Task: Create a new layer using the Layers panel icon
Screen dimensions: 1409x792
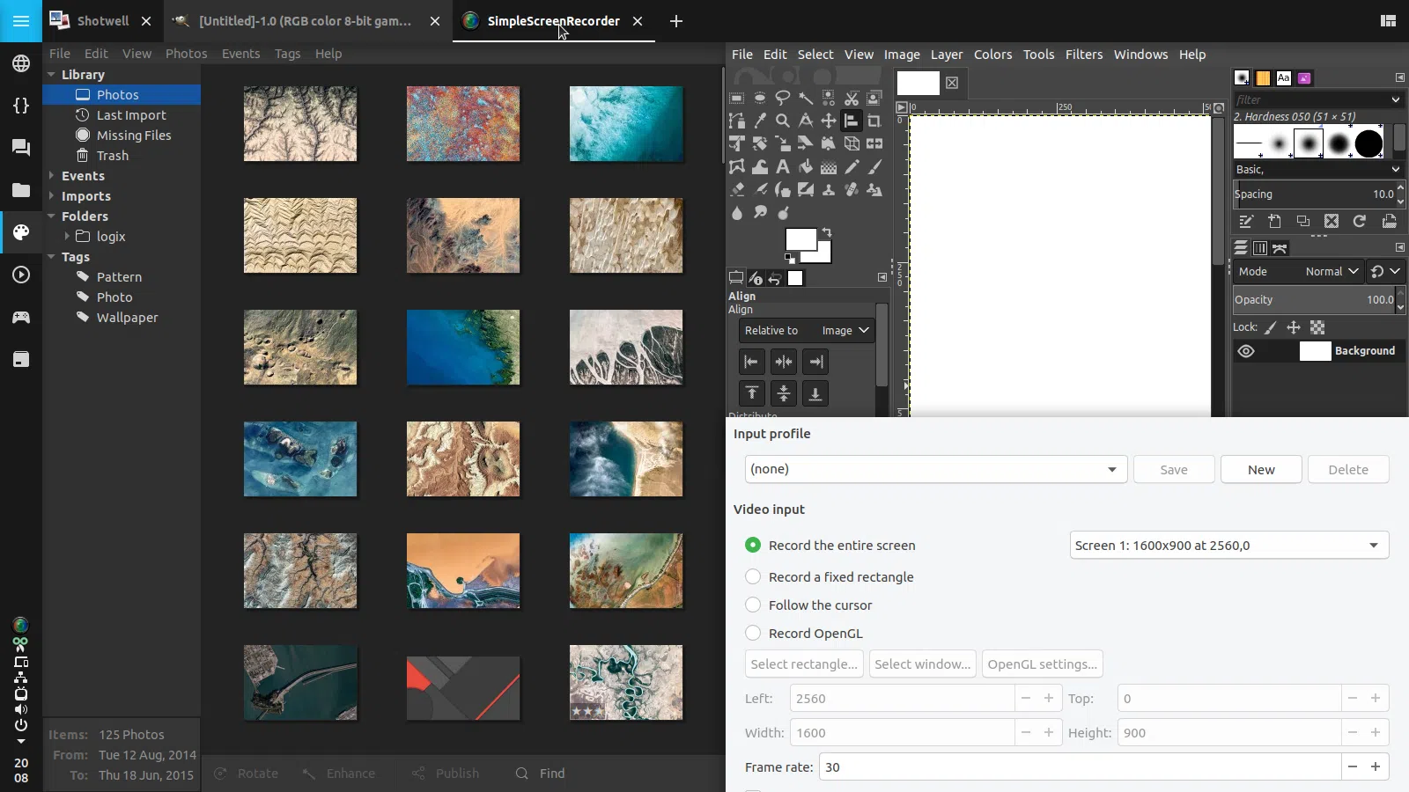Action: coord(1274,221)
